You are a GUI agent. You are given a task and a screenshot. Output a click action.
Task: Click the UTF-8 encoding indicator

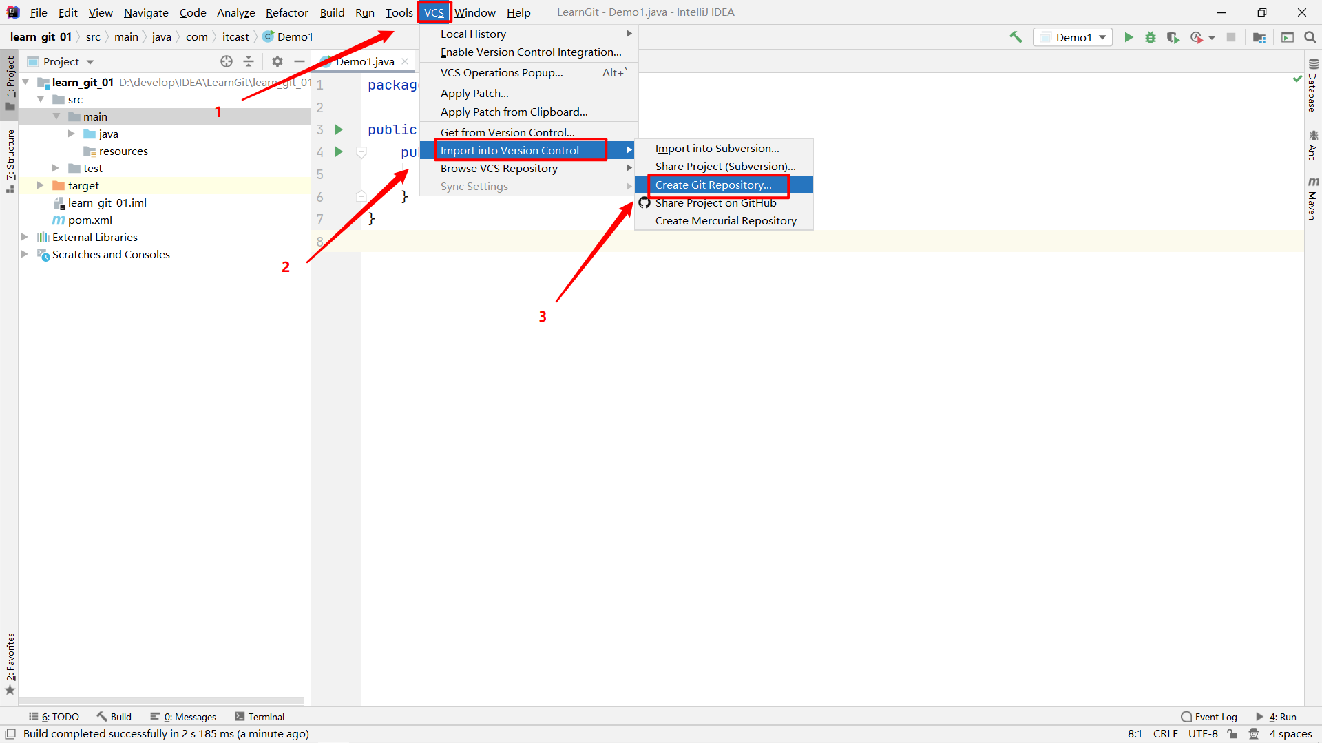[1203, 734]
